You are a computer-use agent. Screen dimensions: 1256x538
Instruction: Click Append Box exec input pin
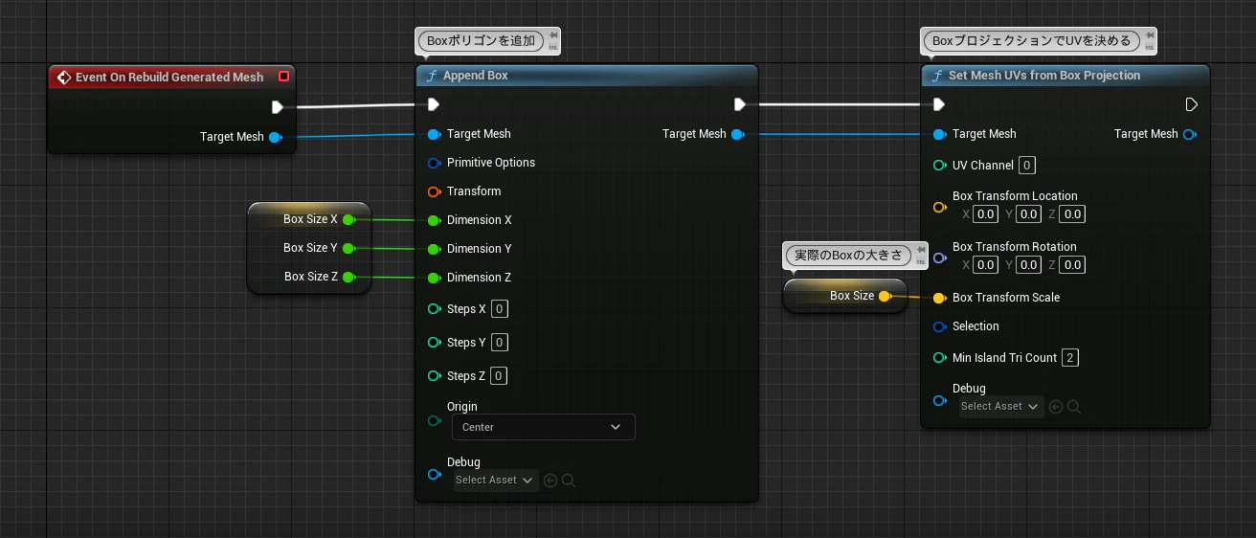(433, 104)
